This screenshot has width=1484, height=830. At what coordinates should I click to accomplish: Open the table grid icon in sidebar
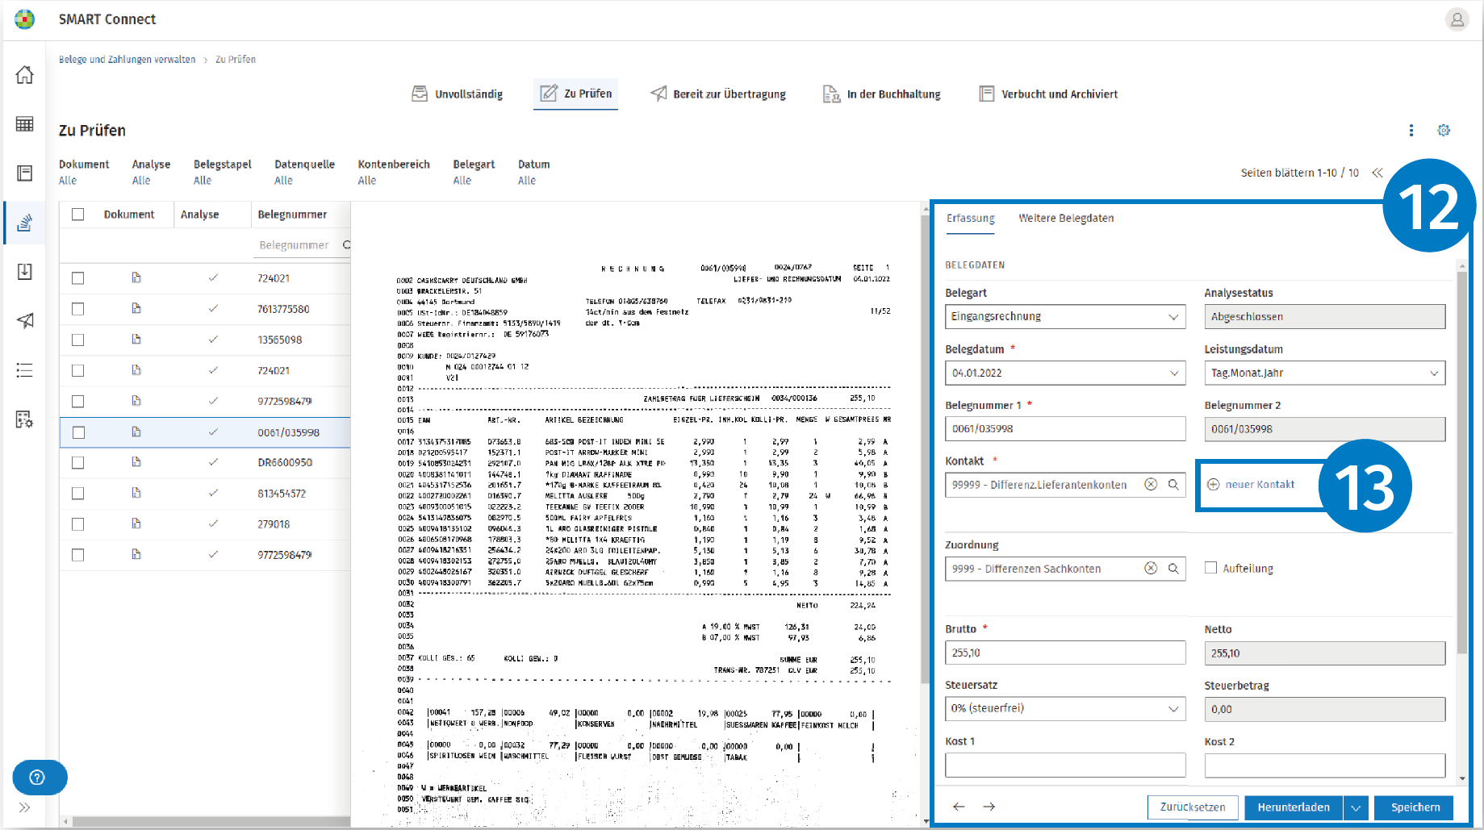tap(25, 123)
